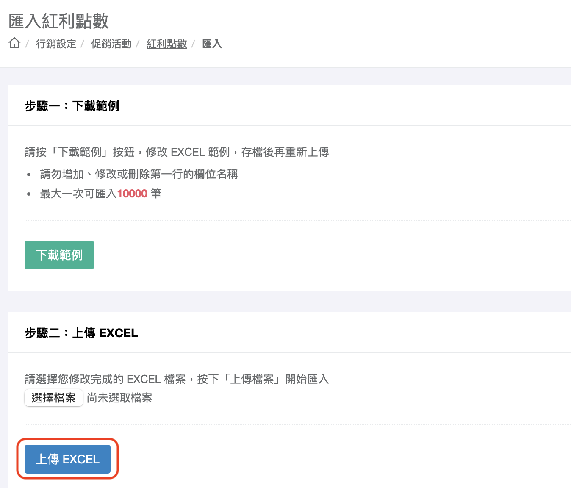
Task: Select the 匯入 breadcrumb item
Action: pos(211,44)
